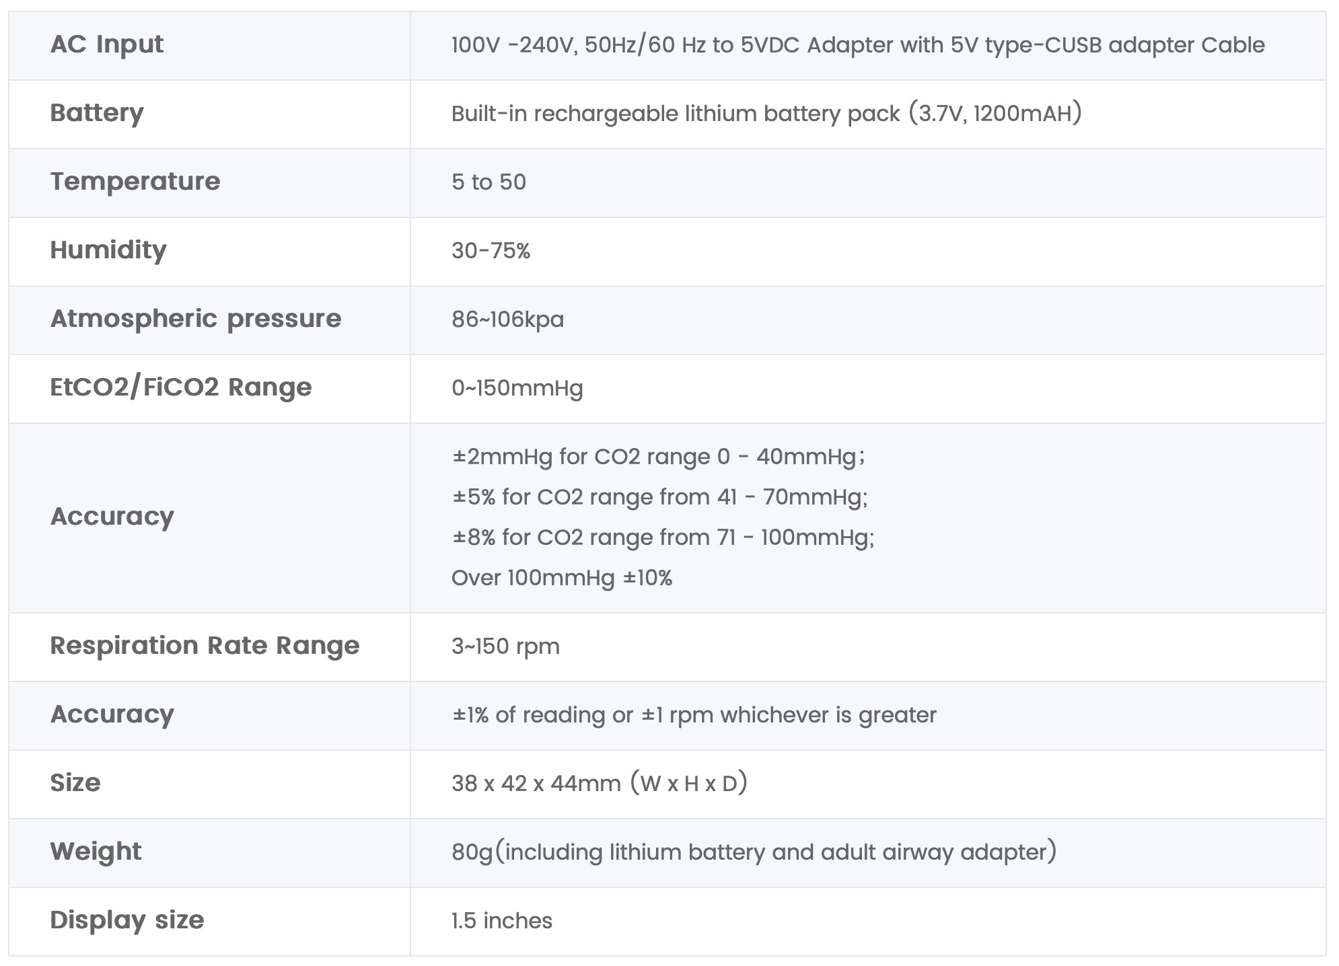Click the ±2mmHg CO2 accuracy line
1339x966 pixels.
click(658, 457)
